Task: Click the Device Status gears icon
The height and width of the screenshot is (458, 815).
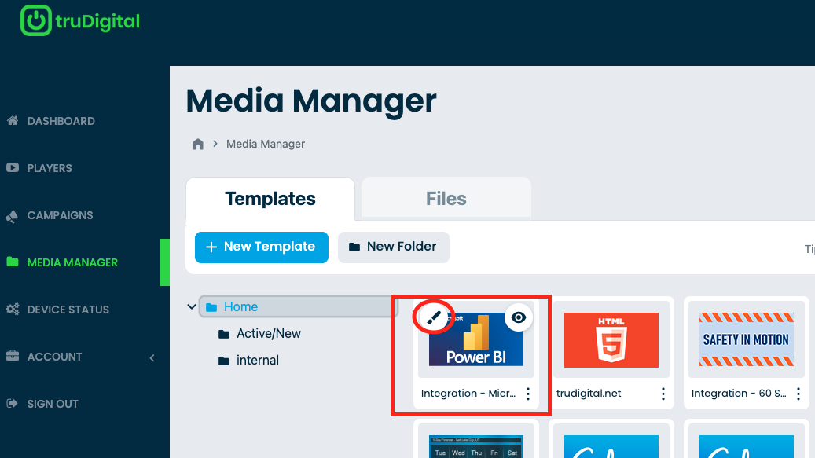Action: (13, 310)
